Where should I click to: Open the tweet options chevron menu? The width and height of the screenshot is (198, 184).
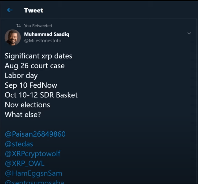coord(189,33)
